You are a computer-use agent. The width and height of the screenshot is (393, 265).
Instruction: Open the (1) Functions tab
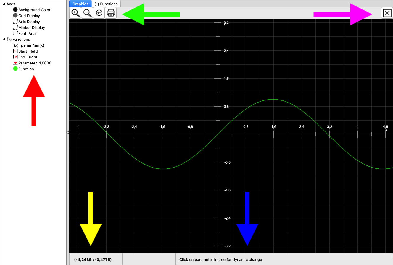pyautogui.click(x=106, y=4)
